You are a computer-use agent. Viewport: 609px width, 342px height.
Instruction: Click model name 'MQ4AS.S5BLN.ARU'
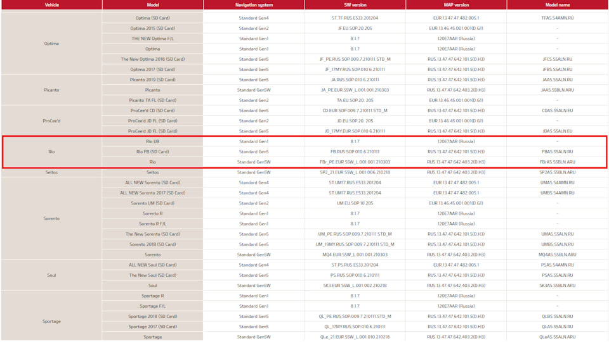tap(558, 255)
